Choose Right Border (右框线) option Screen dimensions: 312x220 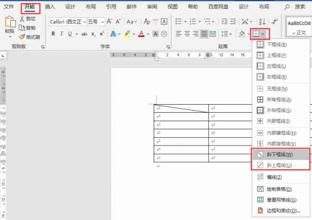pyautogui.click(x=280, y=77)
